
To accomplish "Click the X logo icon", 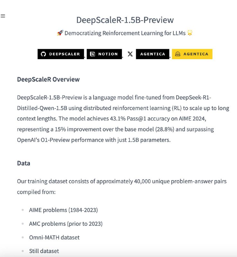I will [x=130, y=54].
